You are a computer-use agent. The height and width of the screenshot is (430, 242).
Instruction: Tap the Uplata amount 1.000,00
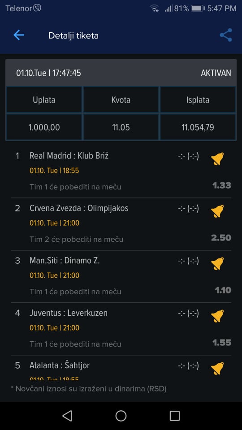[x=44, y=127]
